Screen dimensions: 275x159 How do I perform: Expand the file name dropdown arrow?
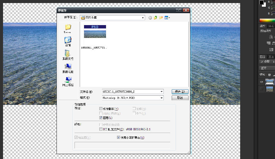click(162, 91)
